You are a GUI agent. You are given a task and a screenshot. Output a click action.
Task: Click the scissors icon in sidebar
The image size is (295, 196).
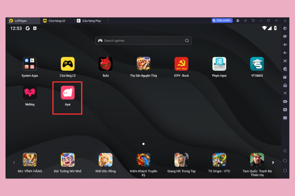285,93
